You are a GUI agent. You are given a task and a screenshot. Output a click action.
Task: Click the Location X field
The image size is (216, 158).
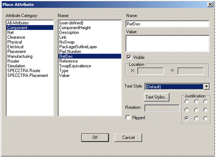coord(151,71)
